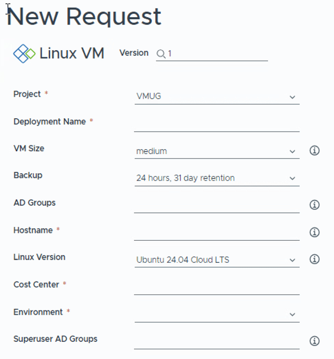Show info for Hostname field
Screen dimensions: 334x359
[314, 232]
